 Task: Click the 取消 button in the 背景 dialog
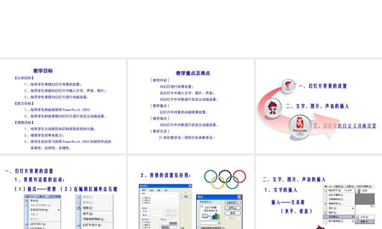[x=233, y=213]
